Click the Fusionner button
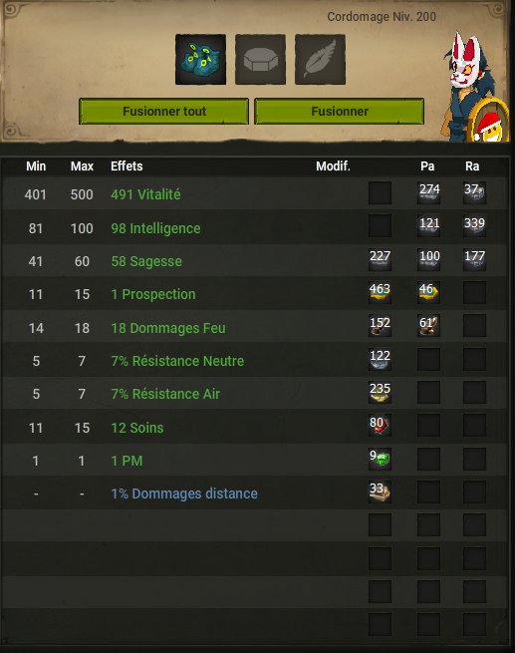 (x=340, y=112)
